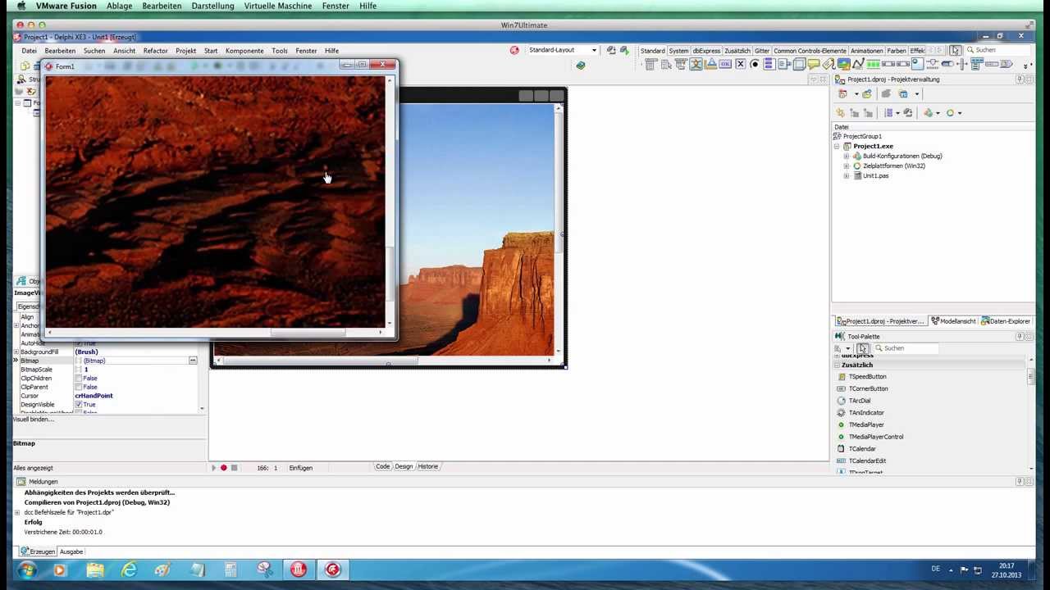Choose the TCalendar component icon

pyautogui.click(x=841, y=449)
